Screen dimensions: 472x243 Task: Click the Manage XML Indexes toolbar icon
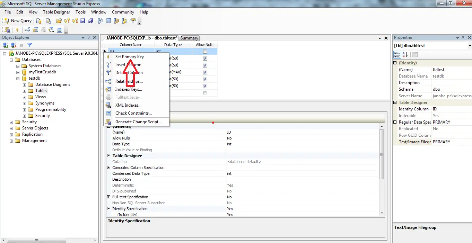click(x=51, y=30)
